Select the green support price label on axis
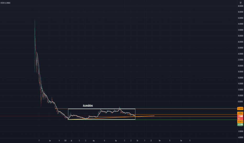This screenshot has width=244, height=143. tap(240, 124)
